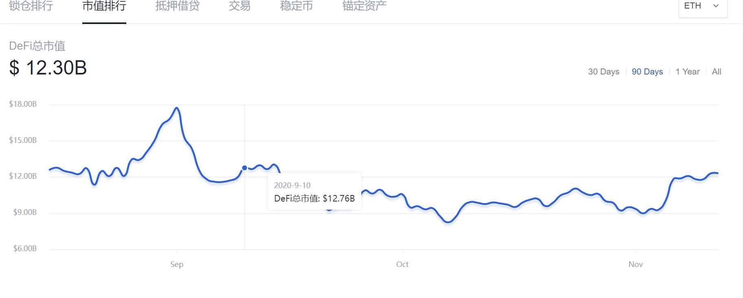Click the $12.30B total market value

pos(48,68)
